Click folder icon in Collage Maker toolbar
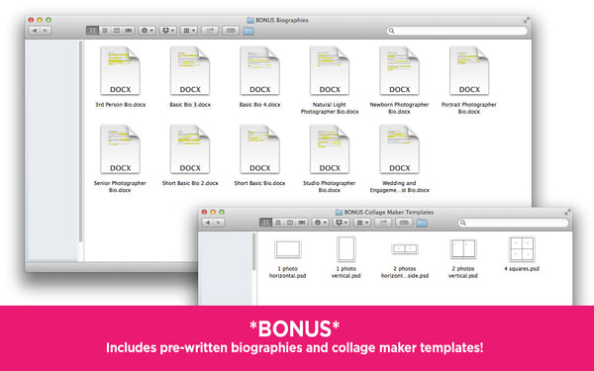The height and width of the screenshot is (371, 594). coord(422,223)
